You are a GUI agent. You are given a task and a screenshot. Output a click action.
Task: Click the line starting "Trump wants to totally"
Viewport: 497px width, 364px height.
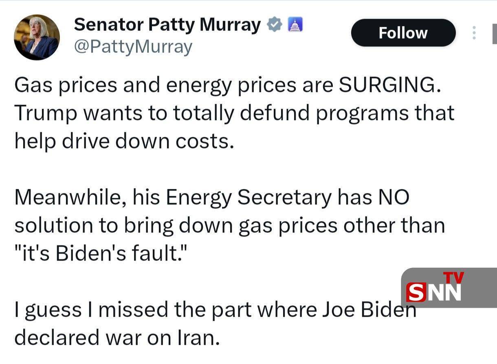[x=234, y=113]
